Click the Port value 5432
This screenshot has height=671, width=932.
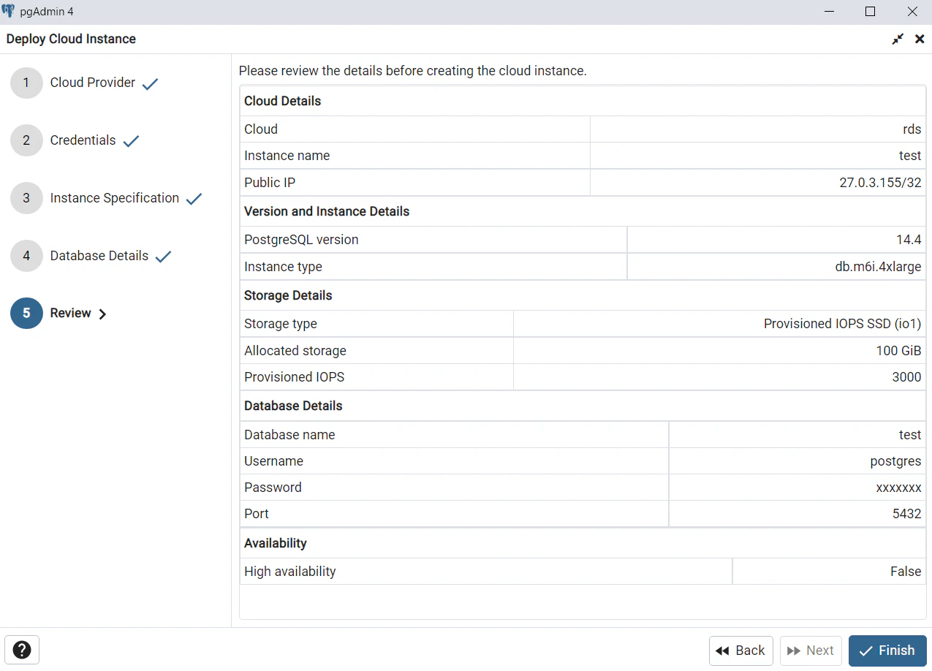point(906,514)
